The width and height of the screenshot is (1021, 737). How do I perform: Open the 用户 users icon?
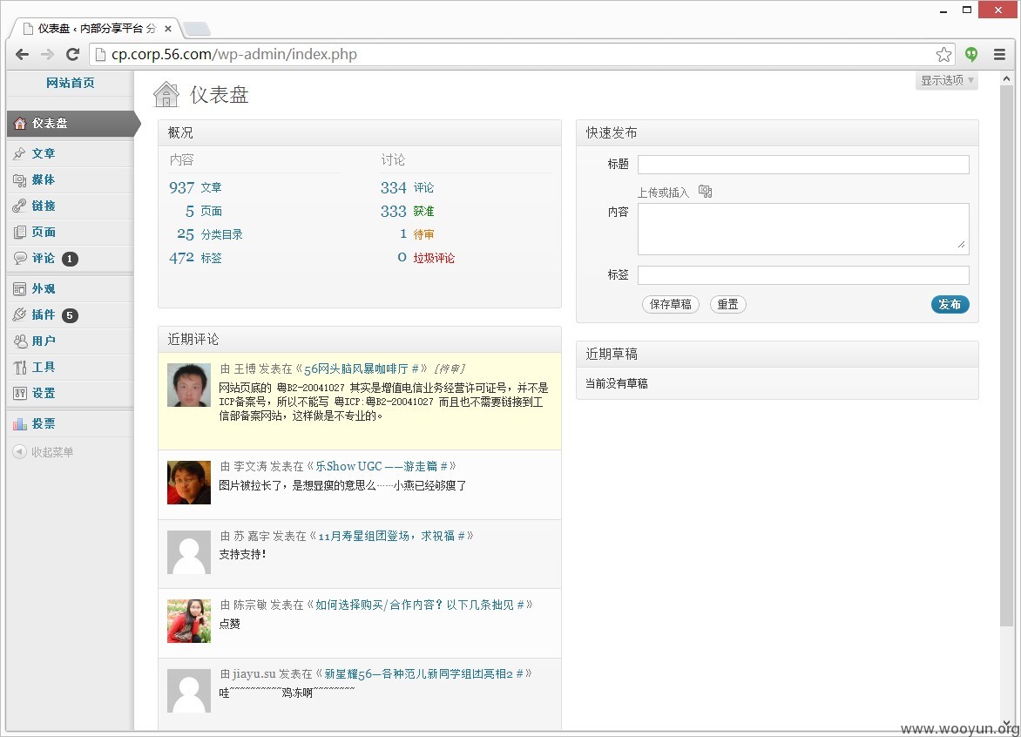point(19,341)
